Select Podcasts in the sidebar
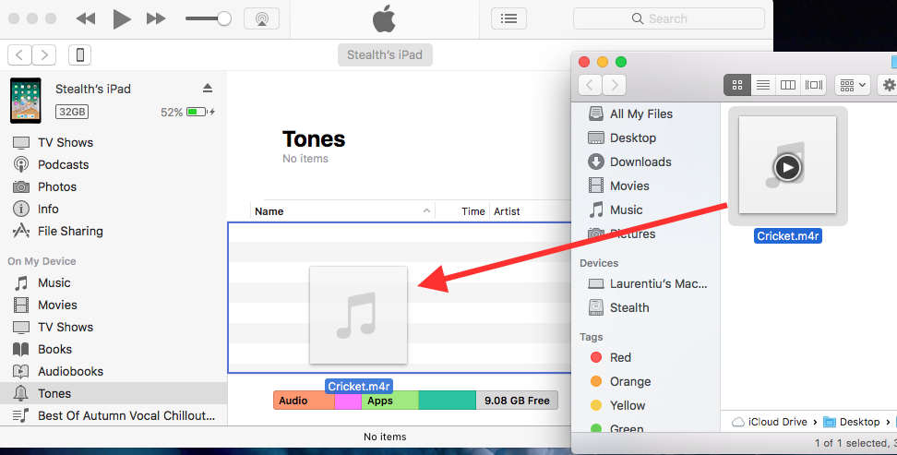 click(63, 165)
